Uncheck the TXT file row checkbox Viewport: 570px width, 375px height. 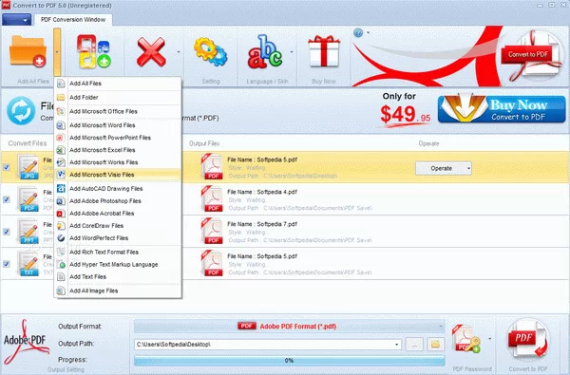[7, 264]
